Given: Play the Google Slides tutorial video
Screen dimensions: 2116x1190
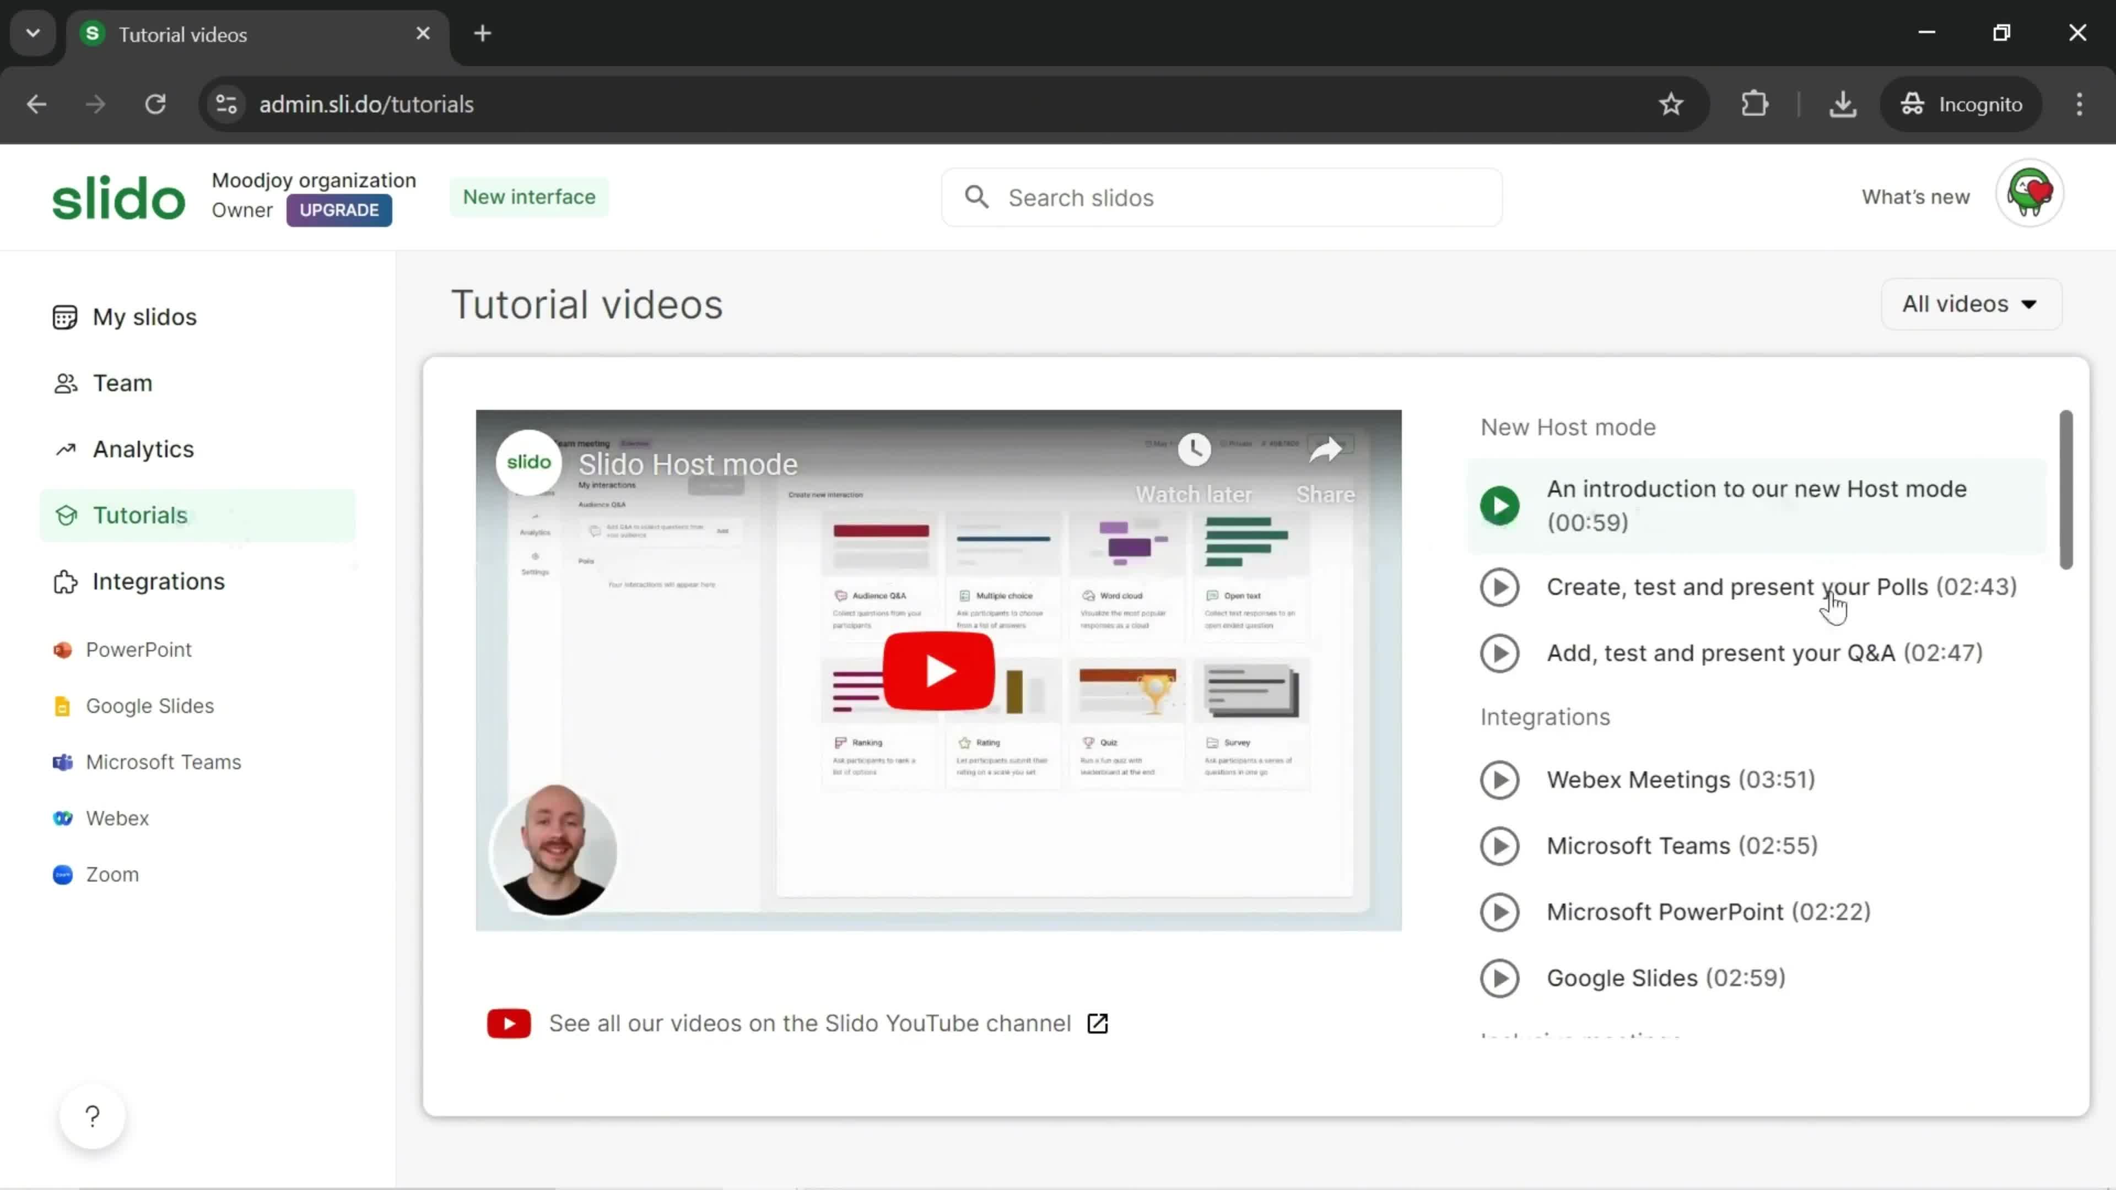Looking at the screenshot, I should (1501, 976).
